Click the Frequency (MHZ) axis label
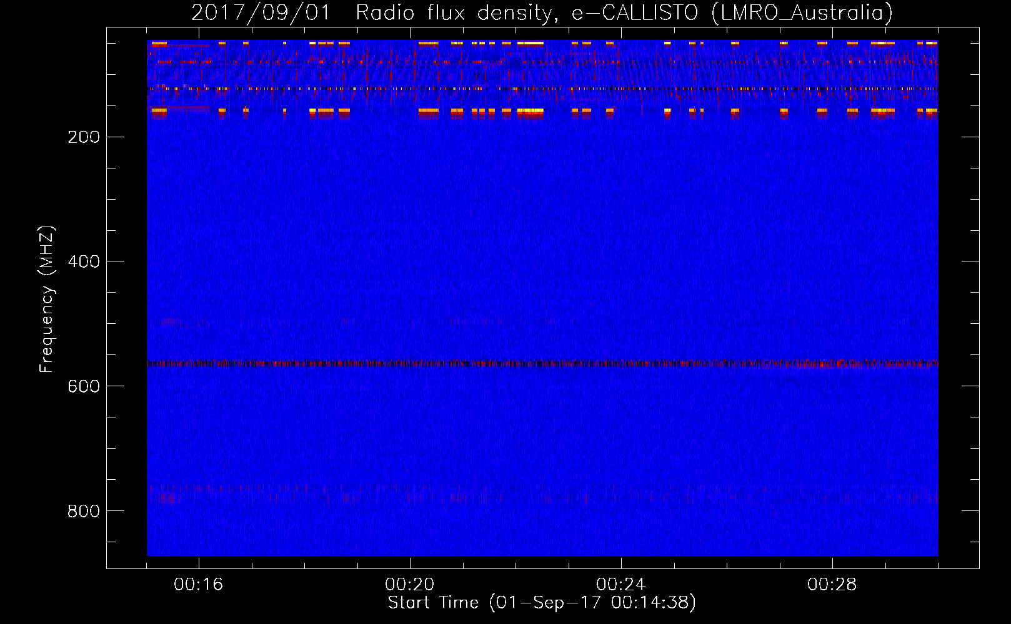Screen dimensions: 1011x624 47,300
